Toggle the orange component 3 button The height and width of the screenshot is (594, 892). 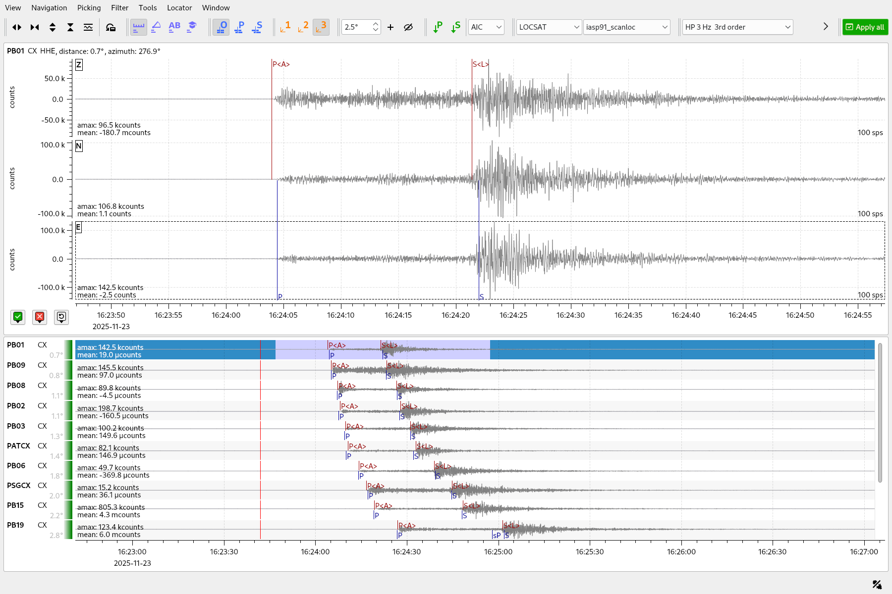(321, 27)
